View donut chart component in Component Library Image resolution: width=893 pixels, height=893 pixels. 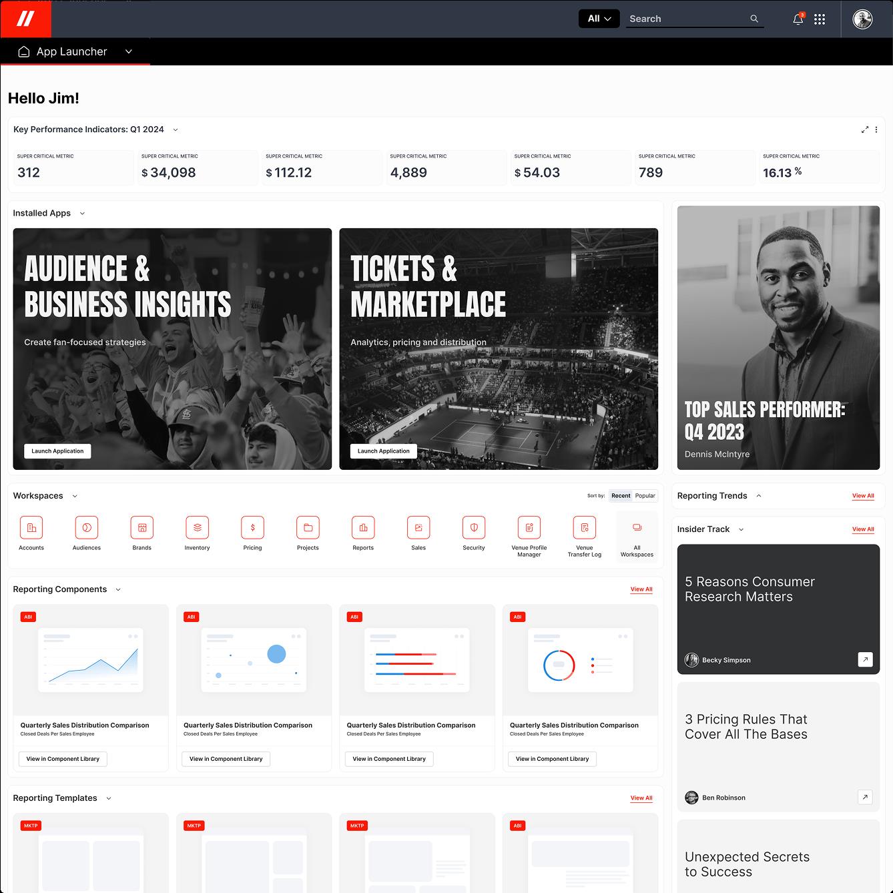click(x=553, y=759)
